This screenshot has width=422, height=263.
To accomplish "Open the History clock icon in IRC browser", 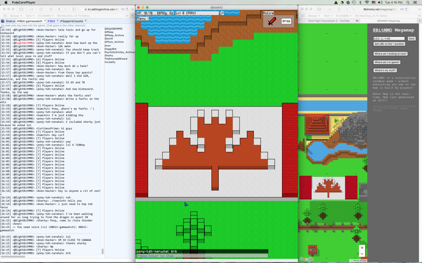I will coord(41,9).
